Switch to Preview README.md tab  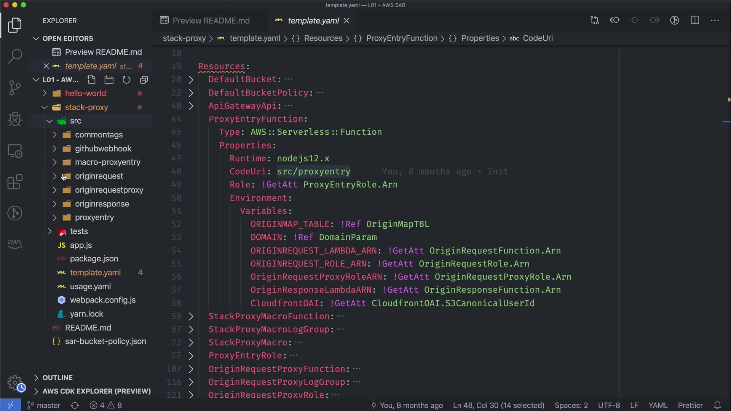[211, 21]
